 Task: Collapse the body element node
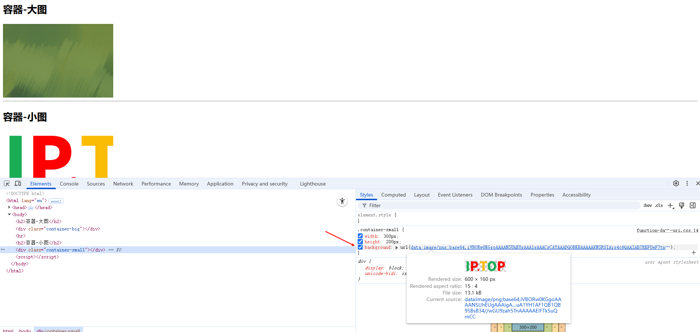9,215
